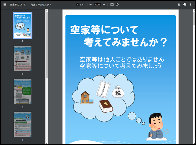Open the more actions three-dot menu
Screen dimensions: 196x145
coord(190,5)
